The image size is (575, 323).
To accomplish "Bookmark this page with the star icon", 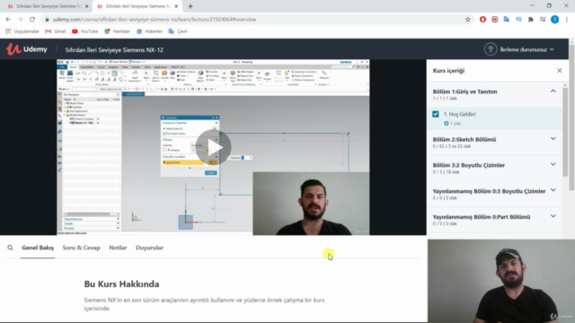I will (x=467, y=20).
